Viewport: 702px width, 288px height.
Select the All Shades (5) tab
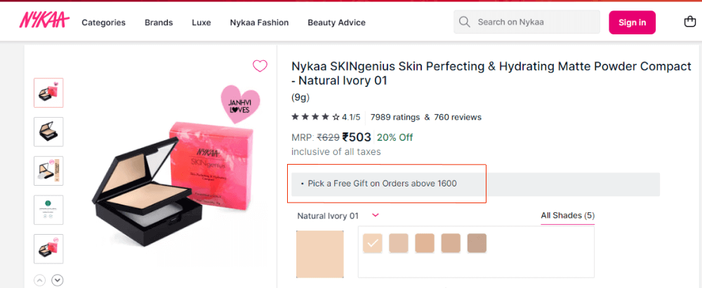(x=567, y=216)
